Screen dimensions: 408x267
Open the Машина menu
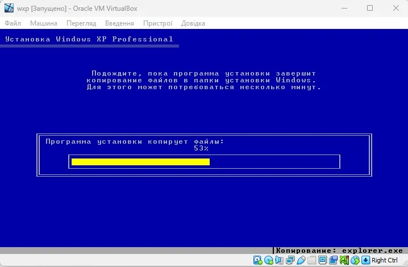pos(43,23)
